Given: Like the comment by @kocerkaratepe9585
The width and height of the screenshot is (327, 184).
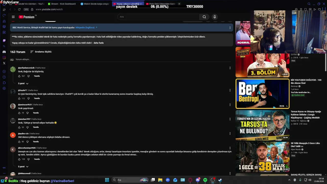Looking at the screenshot, I should 19,159.
